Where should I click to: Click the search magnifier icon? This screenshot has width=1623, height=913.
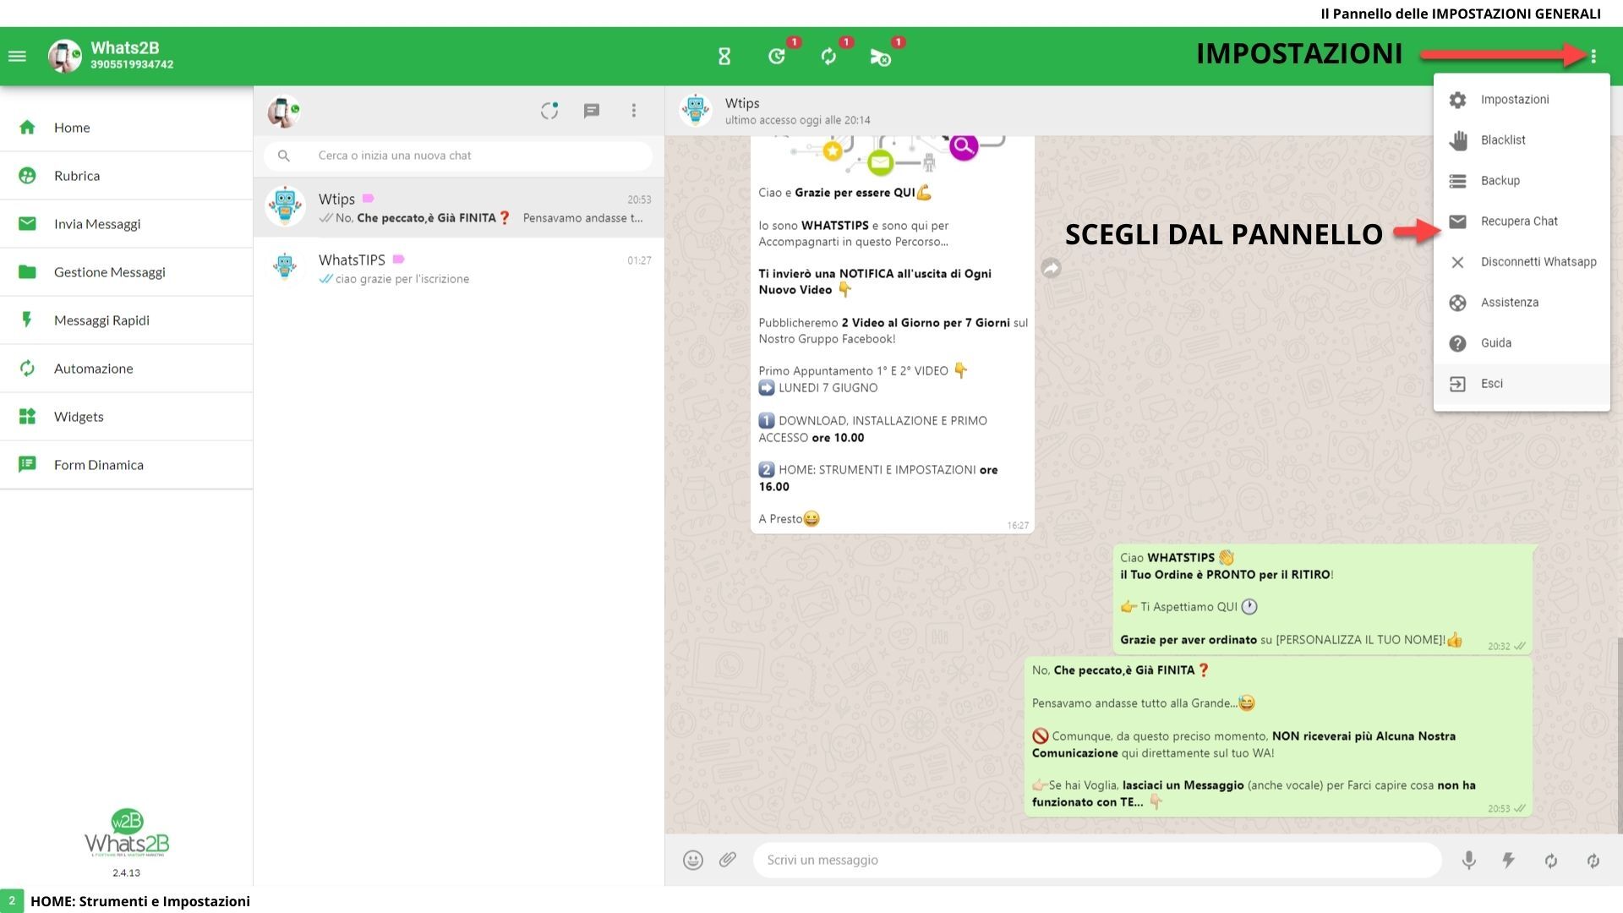[x=284, y=156]
